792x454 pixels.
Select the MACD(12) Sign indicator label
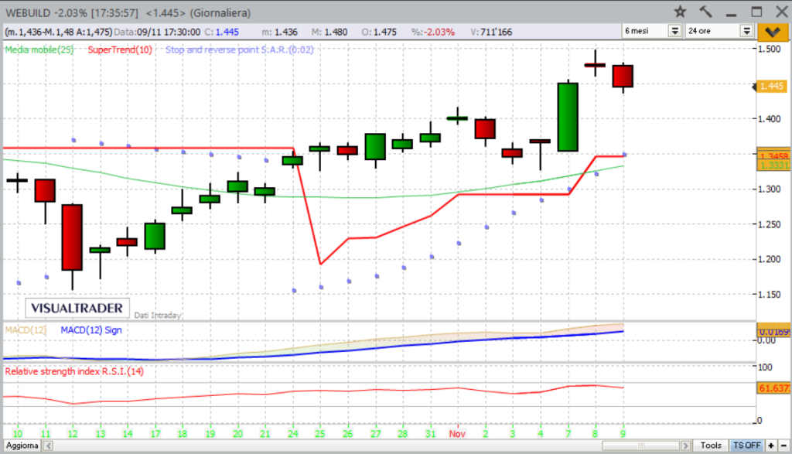coord(91,329)
